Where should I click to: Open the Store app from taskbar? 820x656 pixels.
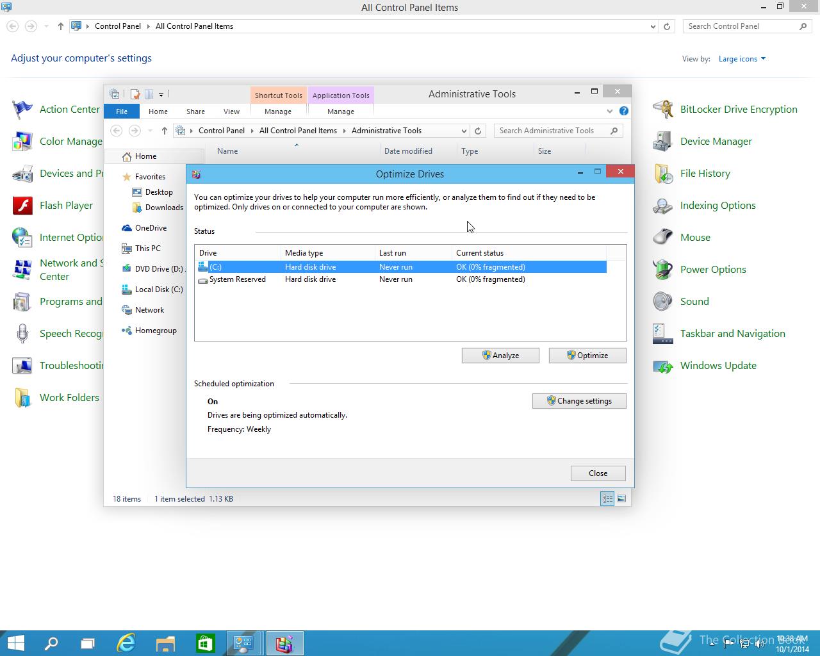pyautogui.click(x=205, y=643)
